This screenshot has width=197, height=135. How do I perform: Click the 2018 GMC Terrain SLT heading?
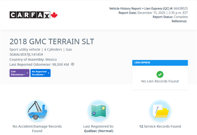tap(52, 42)
